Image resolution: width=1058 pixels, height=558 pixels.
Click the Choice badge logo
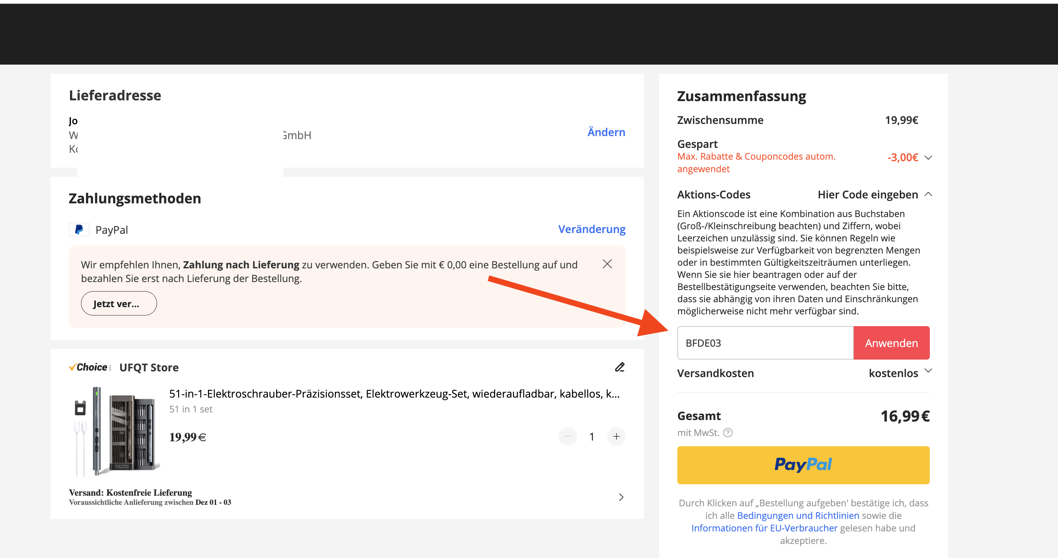[88, 367]
